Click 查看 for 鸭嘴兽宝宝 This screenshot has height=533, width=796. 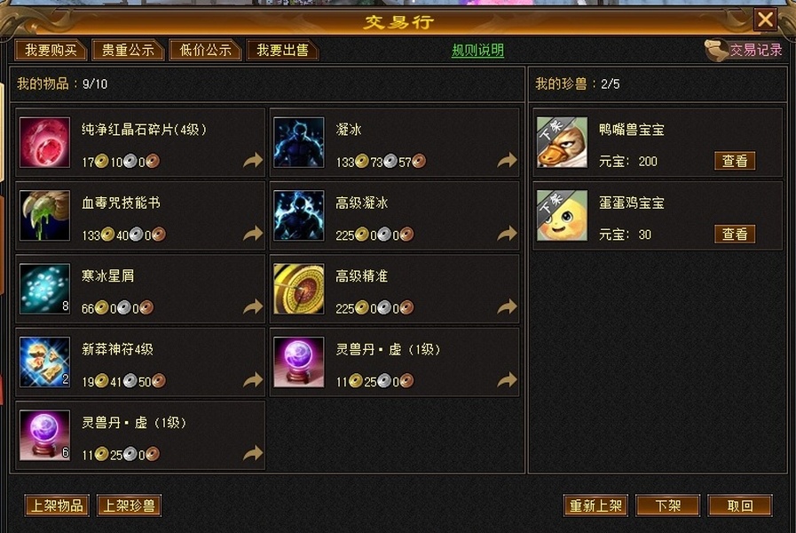pos(735,161)
